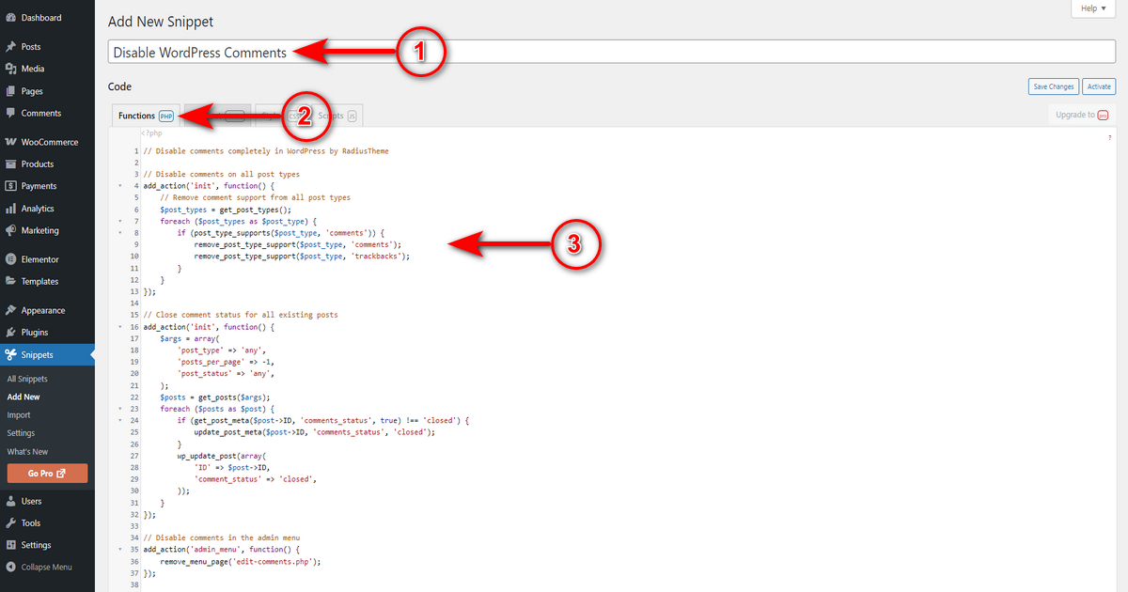
Task: Open the Tools wrench icon
Action: pos(10,523)
